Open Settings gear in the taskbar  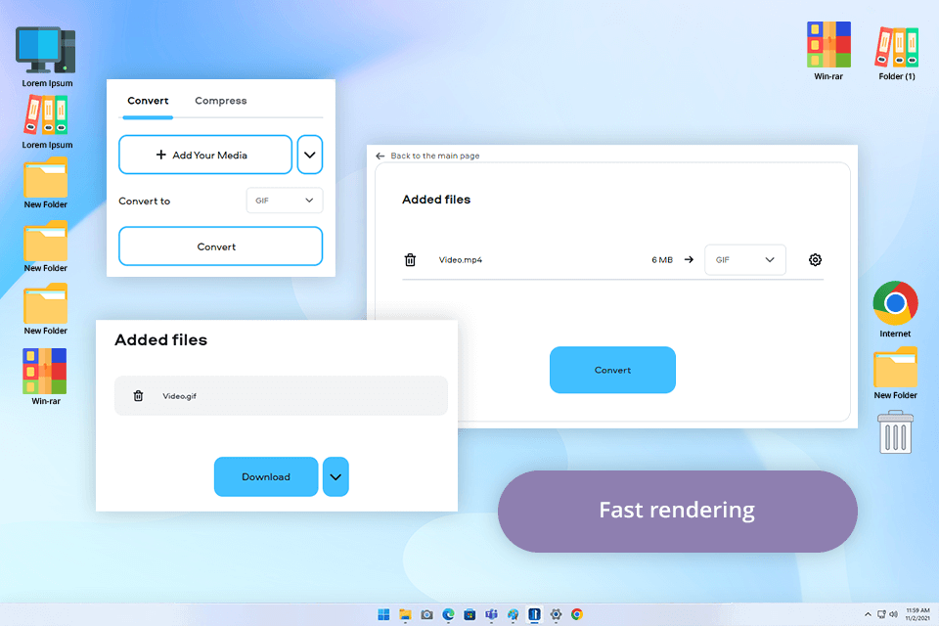pyautogui.click(x=556, y=614)
